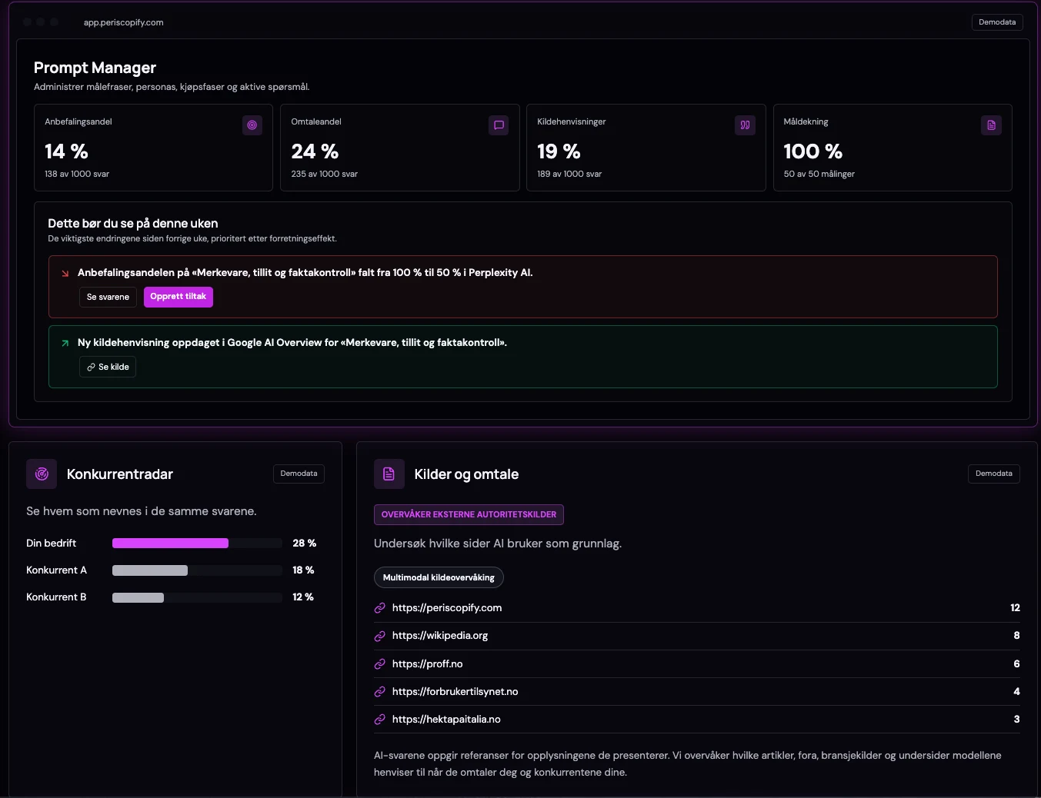
Task: Click the 138 av 1000 svar text
Action: [77, 175]
